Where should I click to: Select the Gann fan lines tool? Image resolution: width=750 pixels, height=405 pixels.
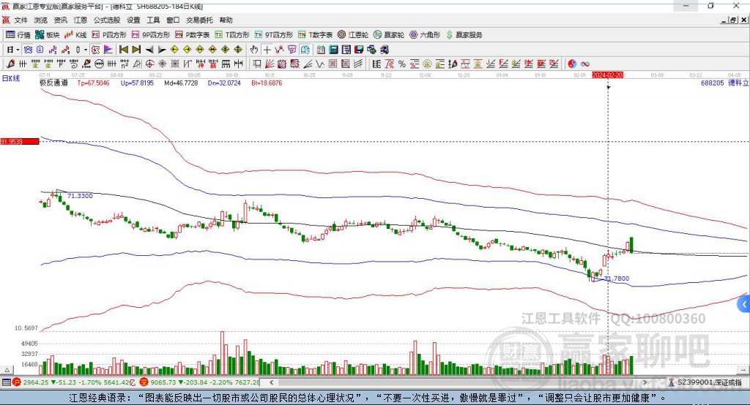click(x=270, y=64)
